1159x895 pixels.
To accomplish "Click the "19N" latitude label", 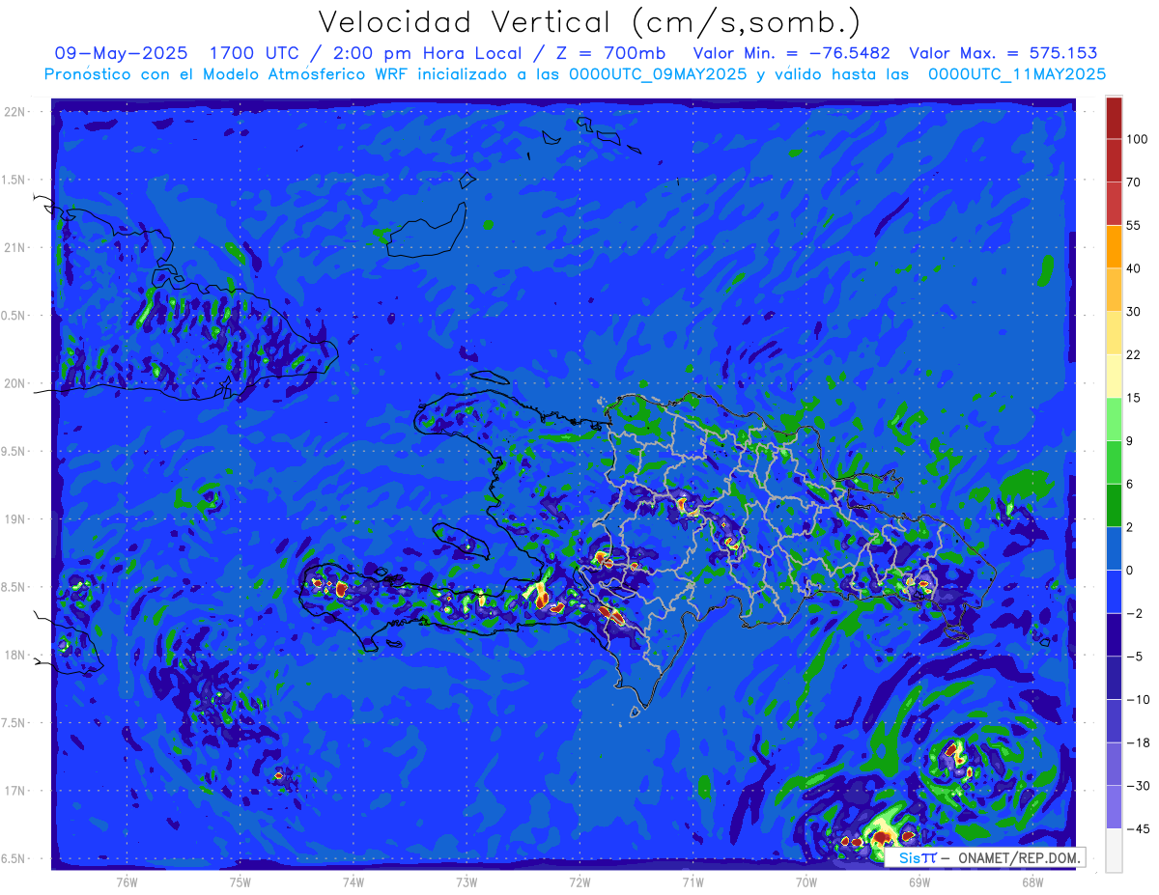I will tap(15, 519).
